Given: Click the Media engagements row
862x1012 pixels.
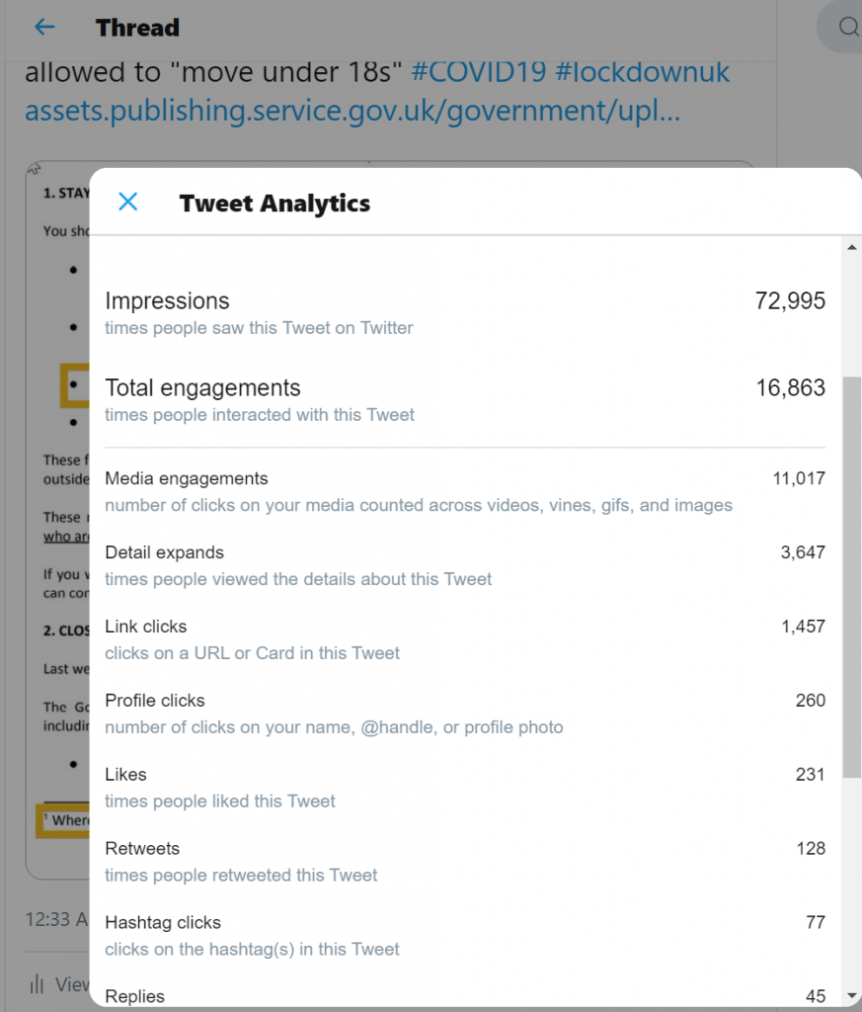Looking at the screenshot, I should coord(465,491).
